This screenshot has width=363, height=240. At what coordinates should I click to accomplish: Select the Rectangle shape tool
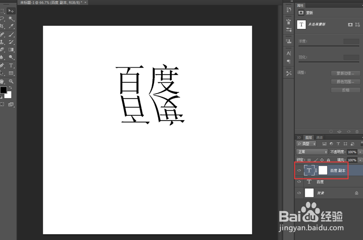[x=11, y=73]
